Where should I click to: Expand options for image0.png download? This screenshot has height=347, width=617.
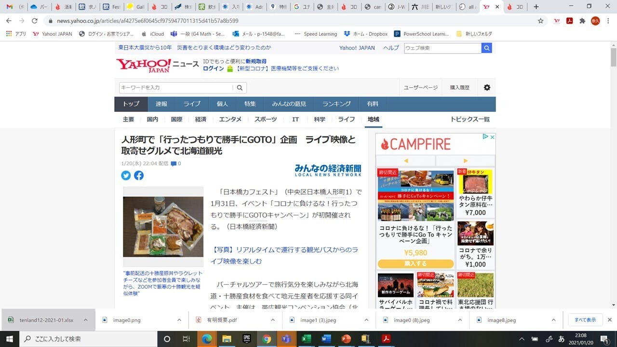[179, 320]
